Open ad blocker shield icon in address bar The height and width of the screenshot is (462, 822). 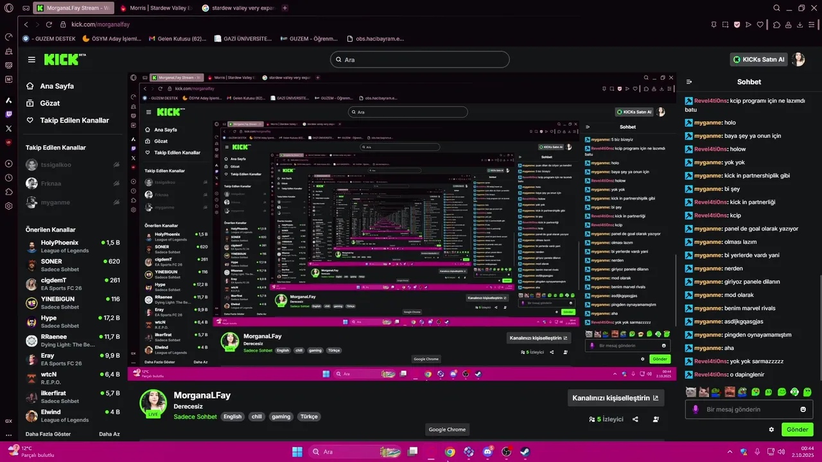[737, 24]
